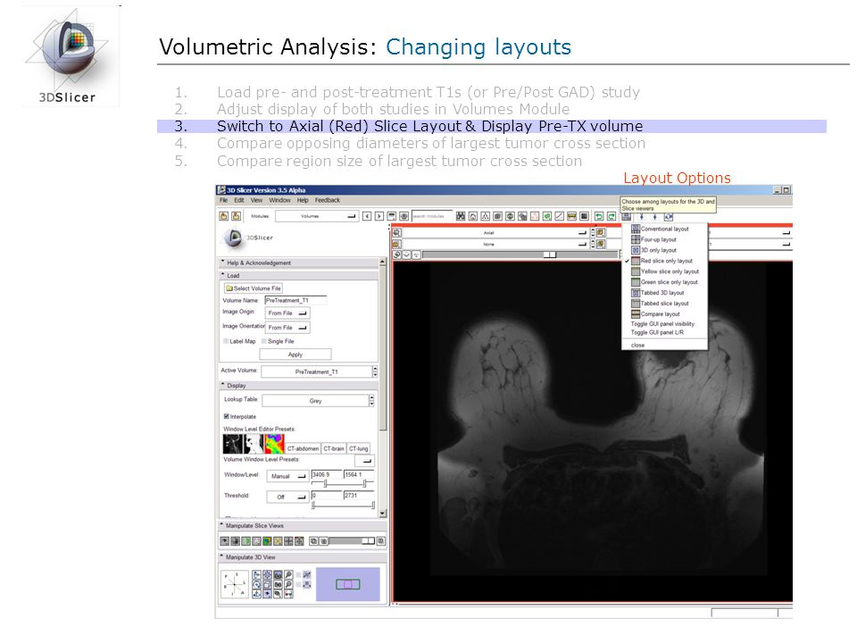Click CT-abdomen preset button
The width and height of the screenshot is (857, 643).
(x=303, y=448)
